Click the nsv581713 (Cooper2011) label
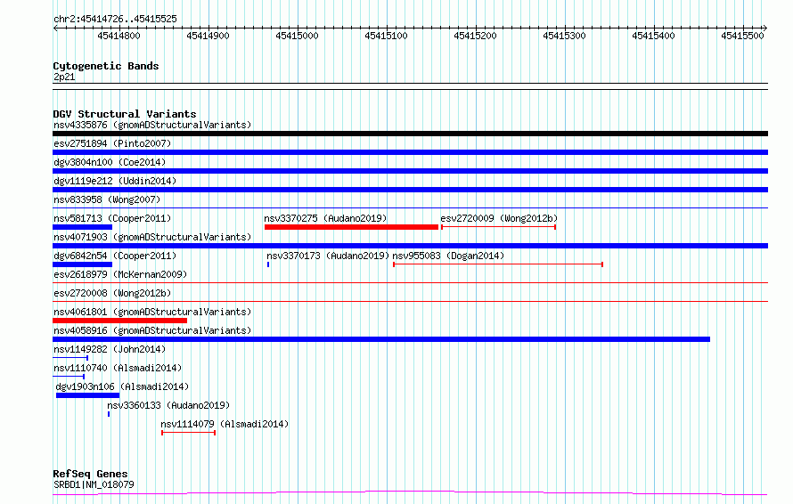 point(112,218)
